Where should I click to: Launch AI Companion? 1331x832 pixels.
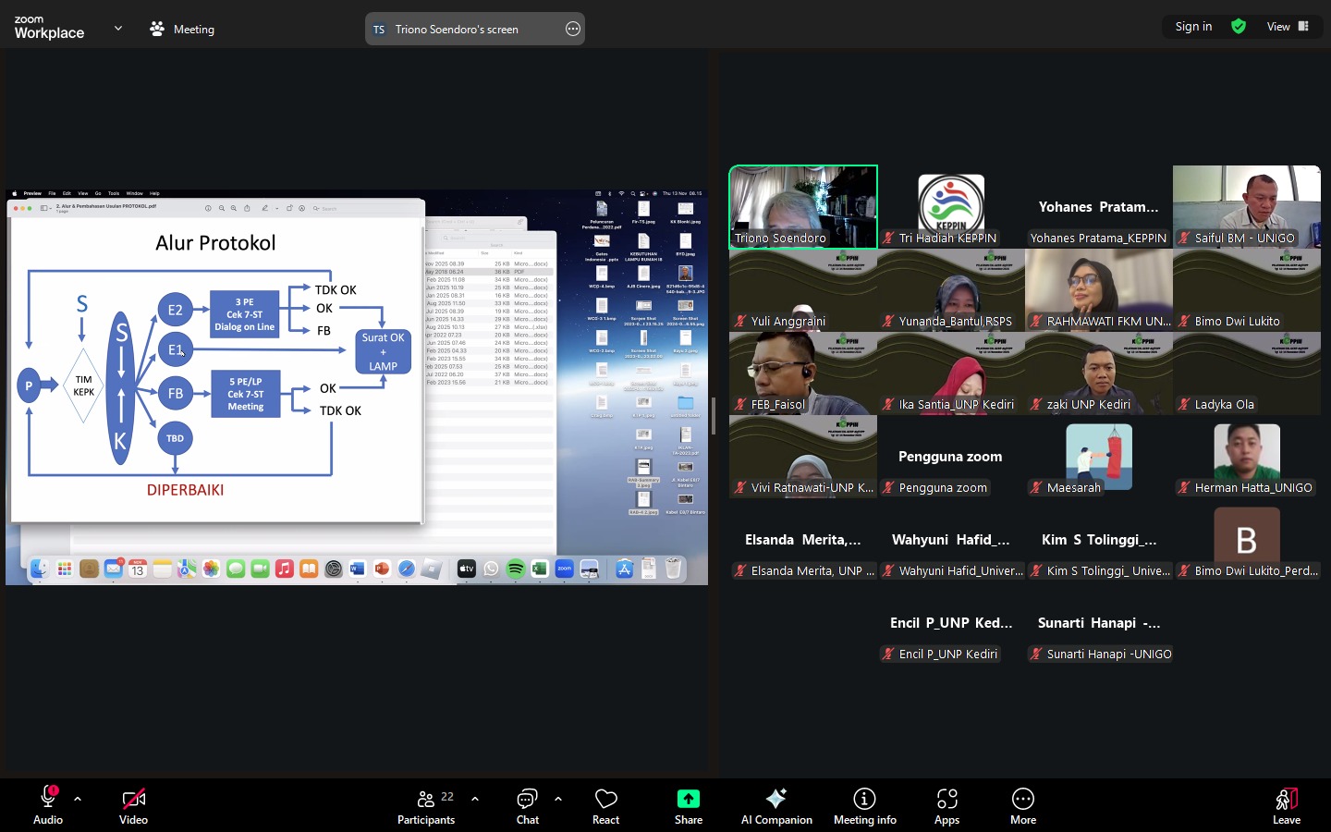(776, 804)
